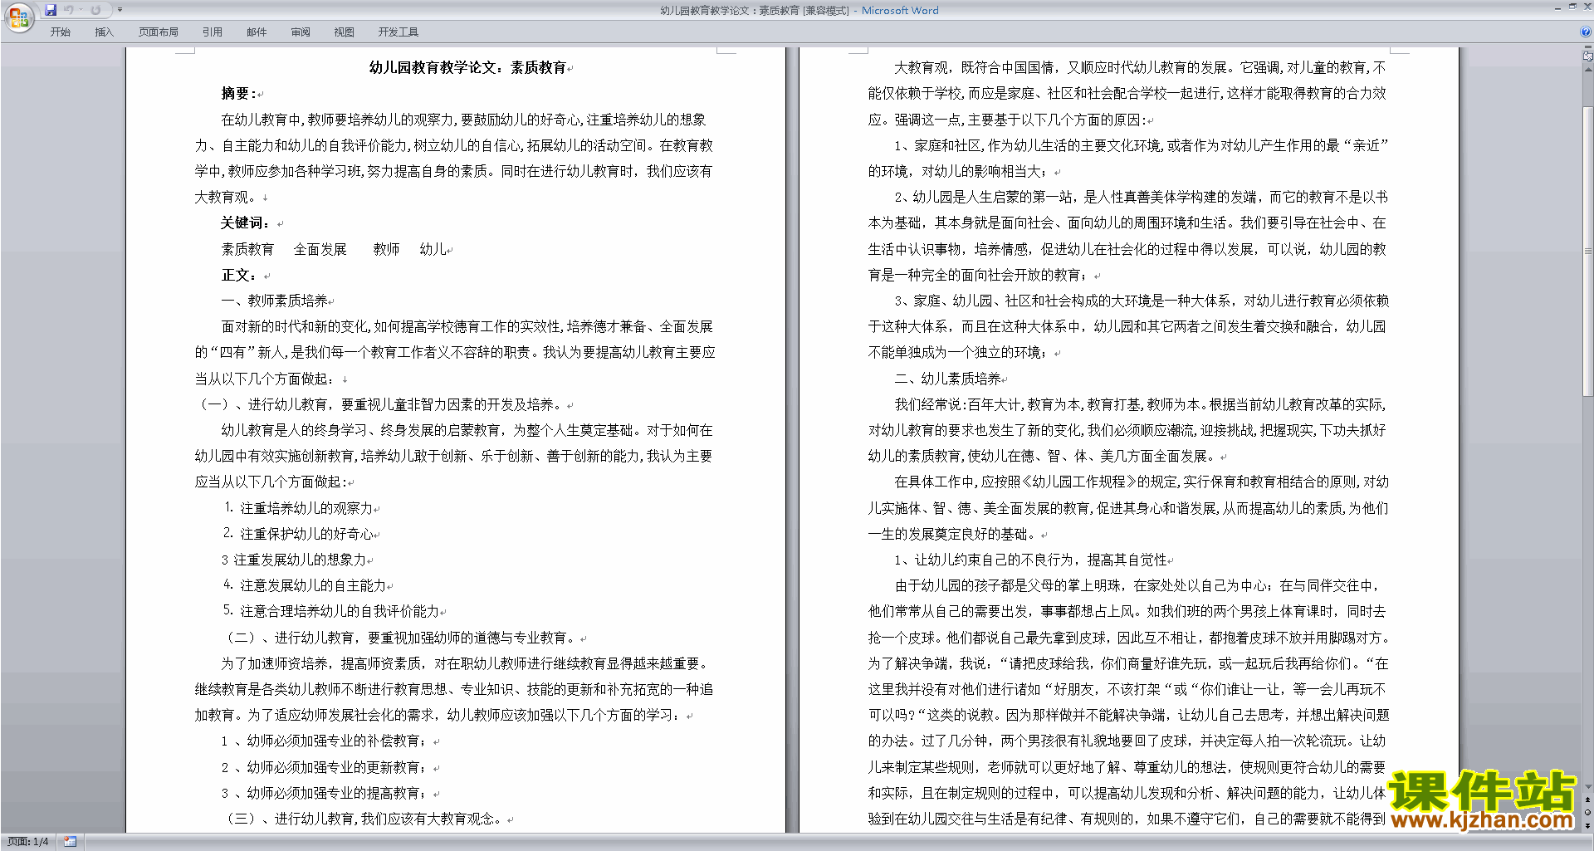Click list item 注意发展幼儿的自主能力
Screen dimensions: 1594x851
point(313,585)
